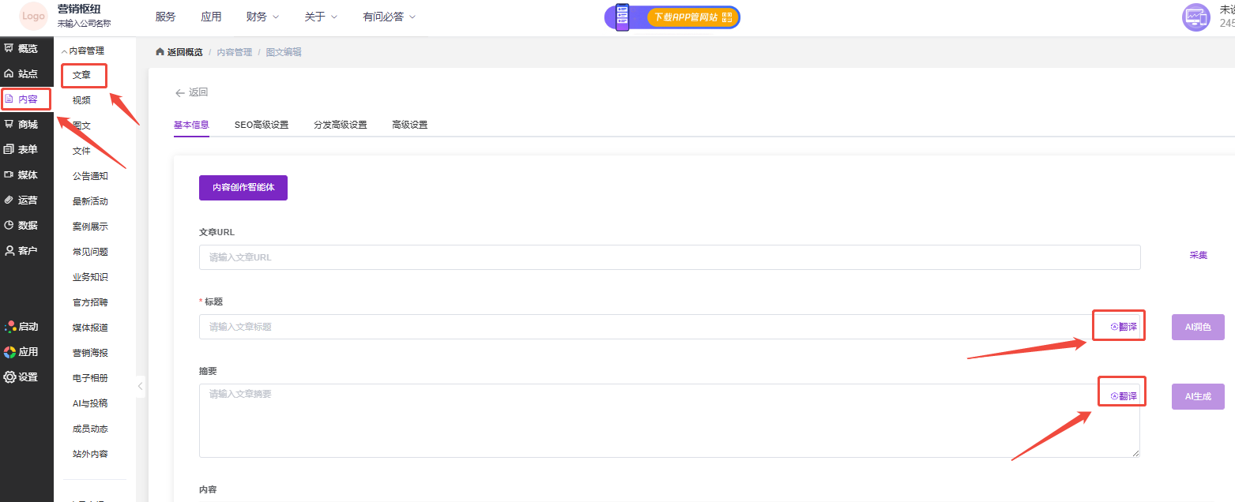1235x502 pixels.
Task: Open the 数据 data sidebar icon
Action: click(9, 226)
